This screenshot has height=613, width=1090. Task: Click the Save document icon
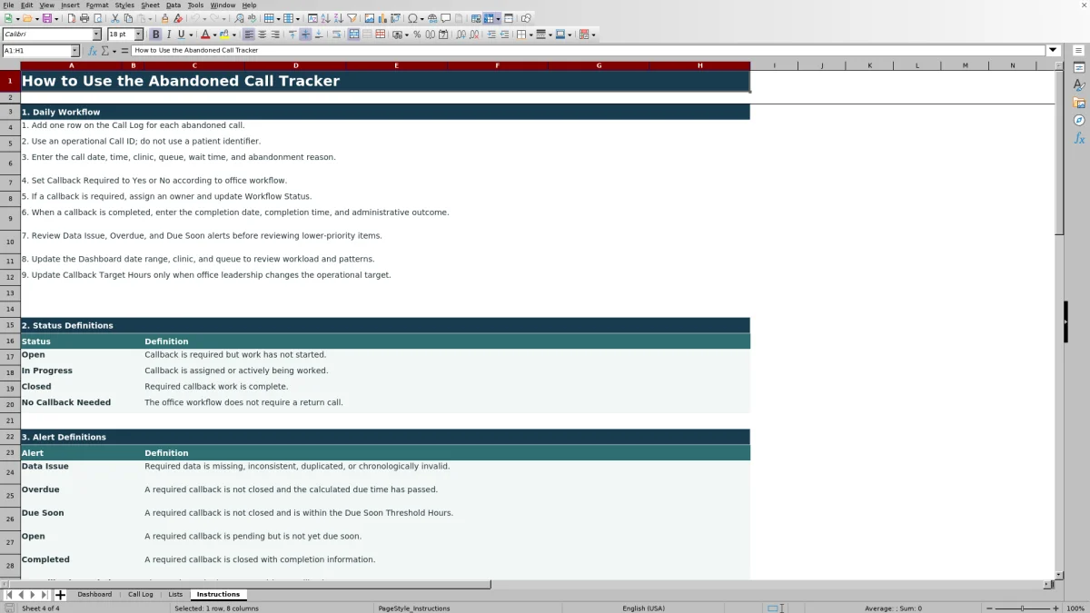click(x=45, y=18)
